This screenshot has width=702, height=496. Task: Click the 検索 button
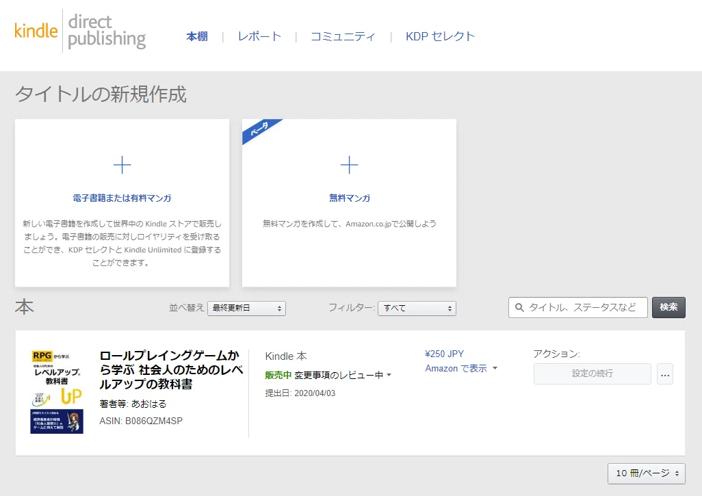(668, 307)
